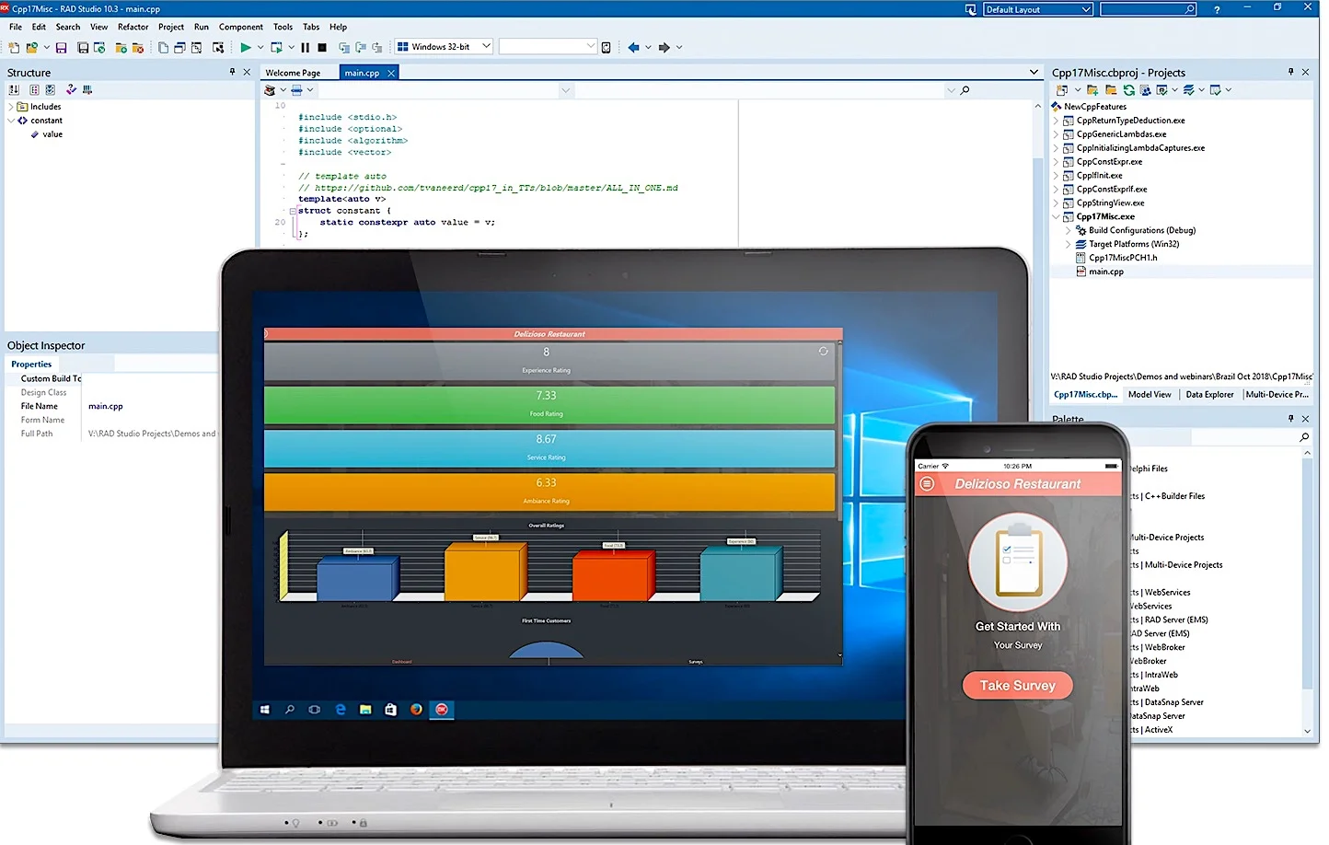Open the Project menu
1329x845 pixels.
click(x=171, y=27)
